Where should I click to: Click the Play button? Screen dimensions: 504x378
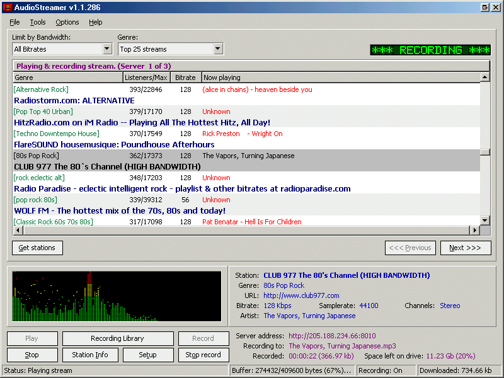coord(32,338)
